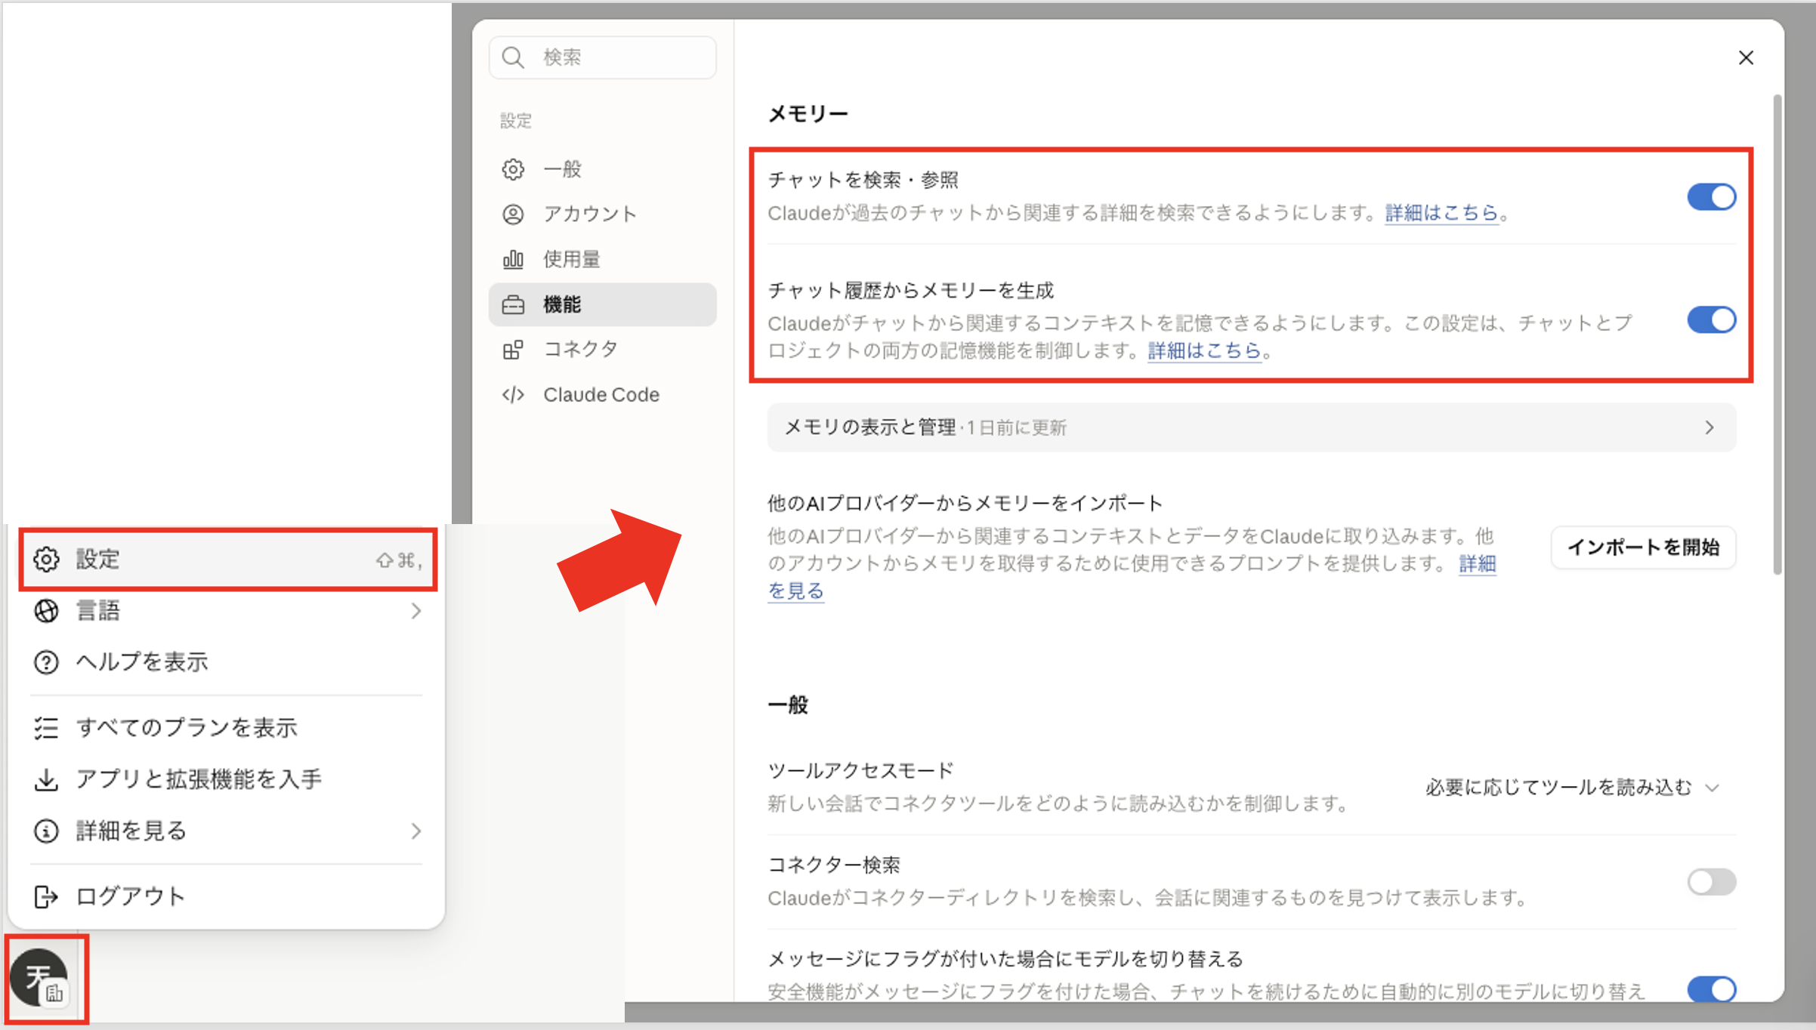
Task: Click the 言語 globe icon
Action: [x=46, y=611]
